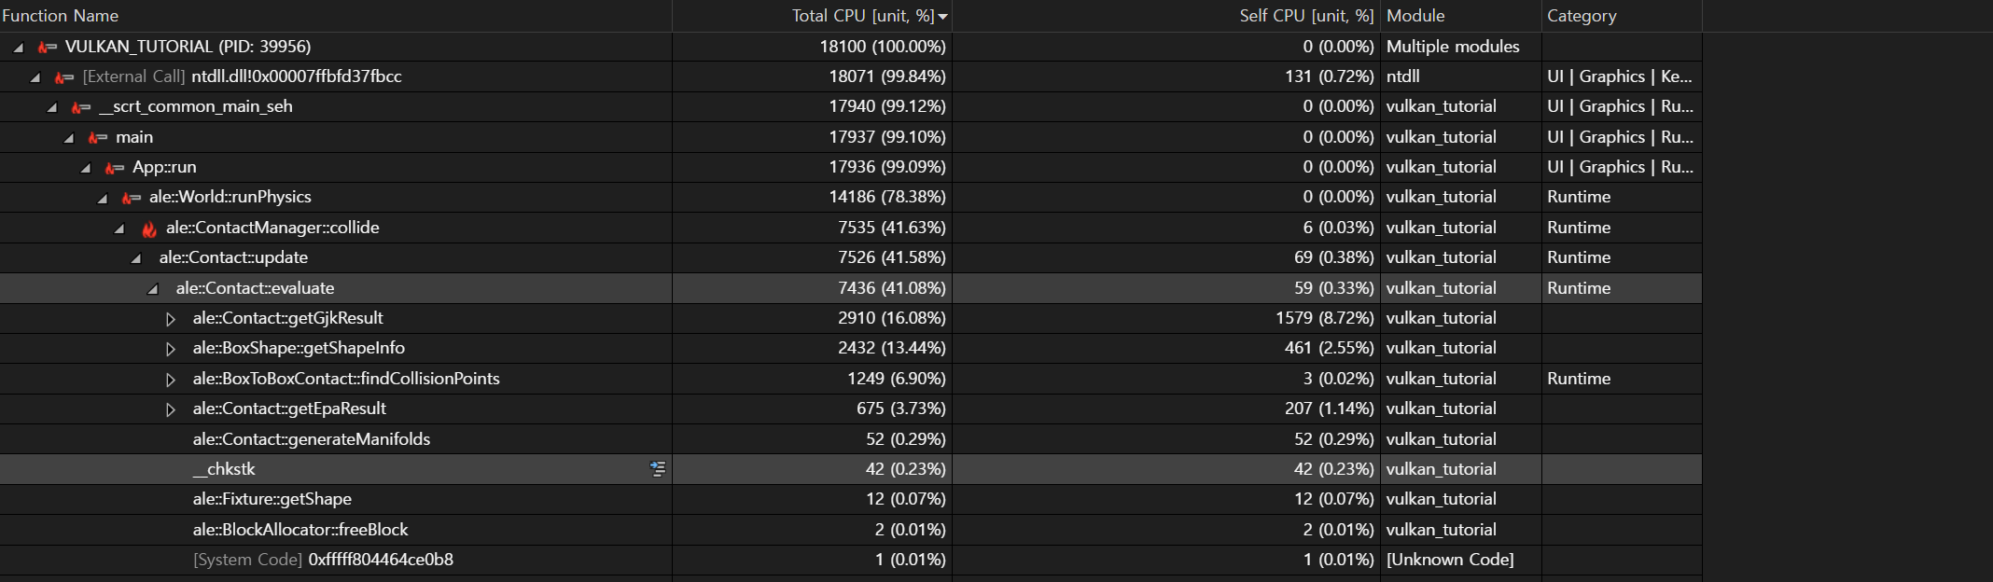Click the hot path icon beside __scrt_common_main_seh

80,107
